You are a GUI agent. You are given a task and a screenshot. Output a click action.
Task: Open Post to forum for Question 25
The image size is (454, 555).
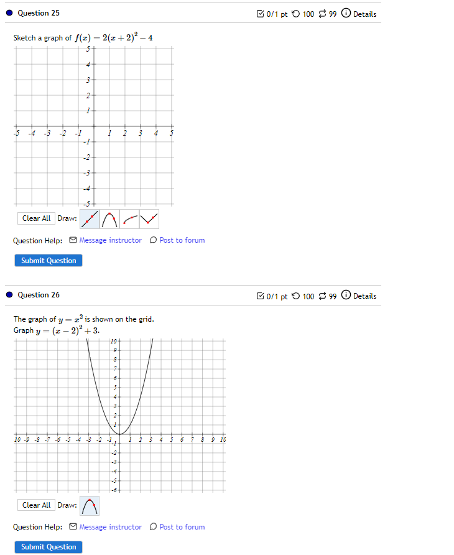180,240
